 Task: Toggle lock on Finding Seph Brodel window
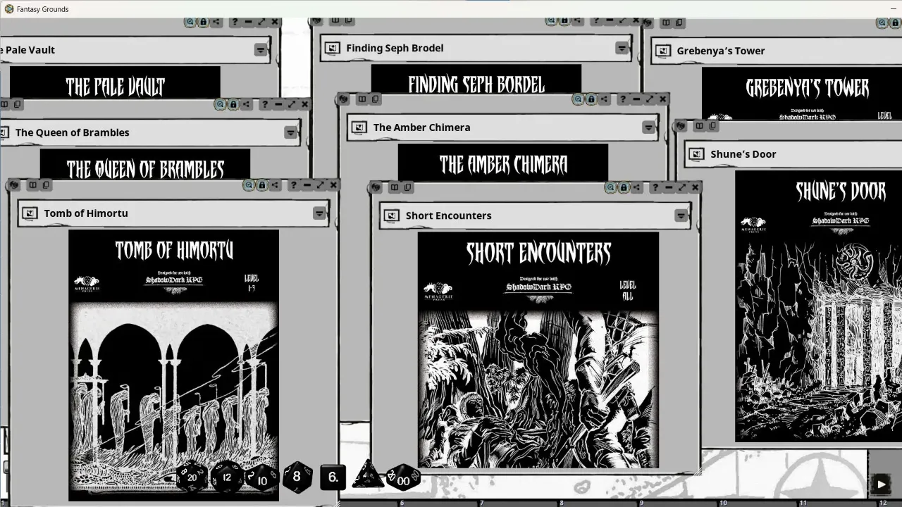tap(564, 21)
